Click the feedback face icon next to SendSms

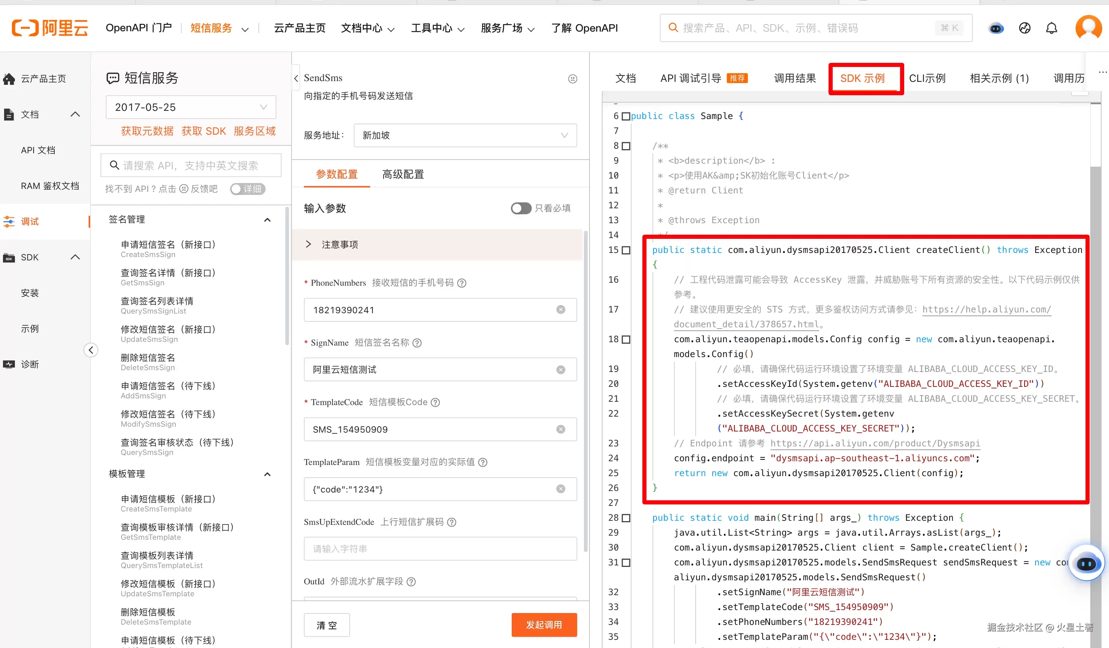(572, 79)
